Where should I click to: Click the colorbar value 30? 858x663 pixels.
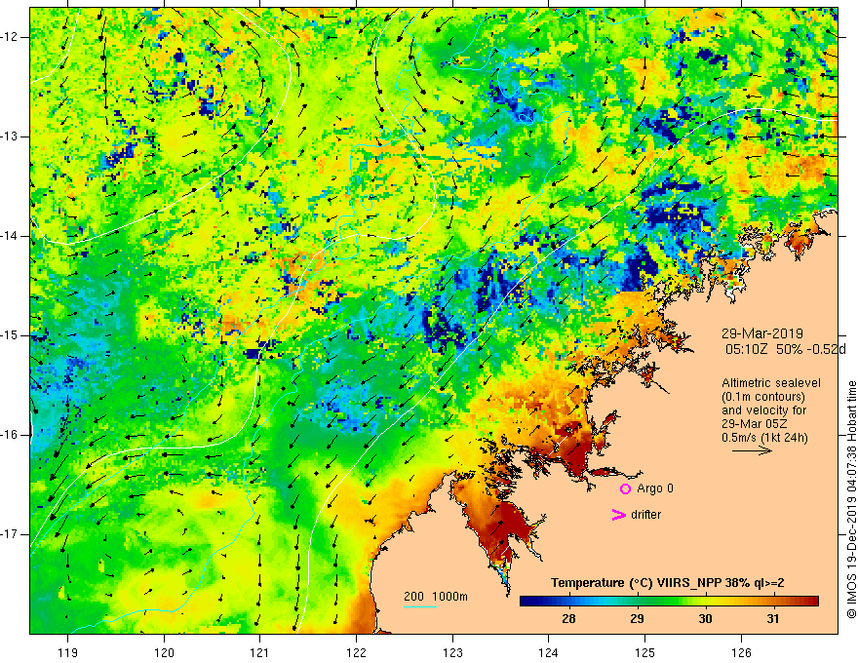(x=705, y=619)
